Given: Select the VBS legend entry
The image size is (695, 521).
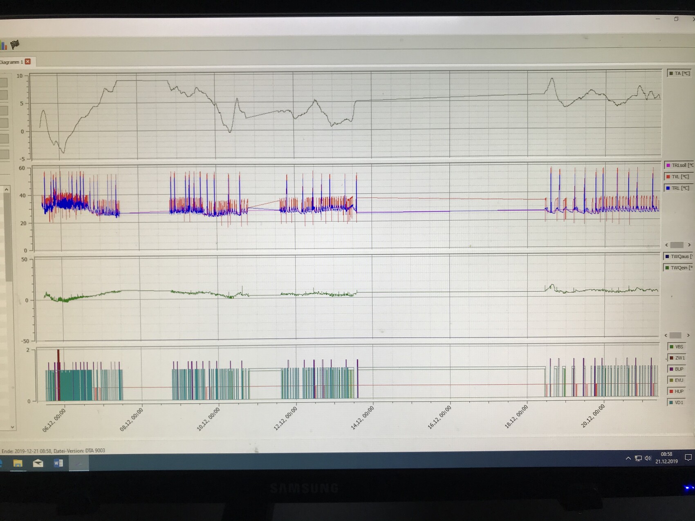Looking at the screenshot, I should click(x=677, y=347).
